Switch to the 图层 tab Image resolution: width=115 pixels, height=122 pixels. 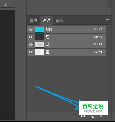click(x=34, y=20)
